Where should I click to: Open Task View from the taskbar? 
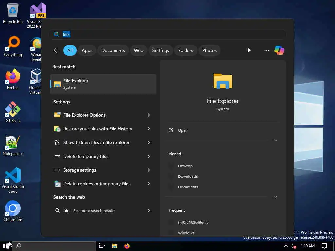pyautogui.click(x=102, y=246)
